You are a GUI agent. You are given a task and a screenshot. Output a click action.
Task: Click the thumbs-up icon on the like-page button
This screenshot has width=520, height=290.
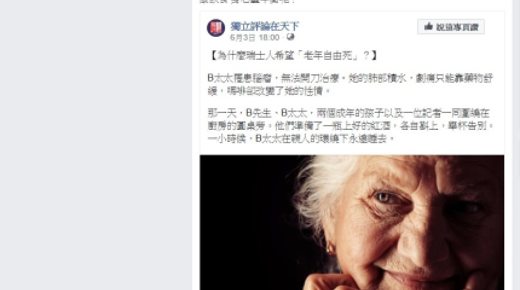(429, 27)
